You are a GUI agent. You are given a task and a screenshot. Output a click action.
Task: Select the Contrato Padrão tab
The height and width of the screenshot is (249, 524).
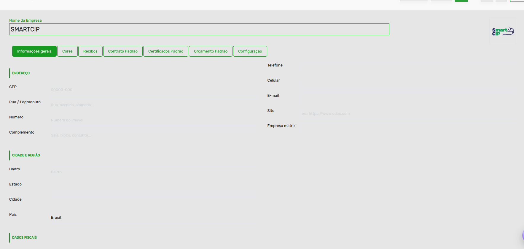pos(123,51)
